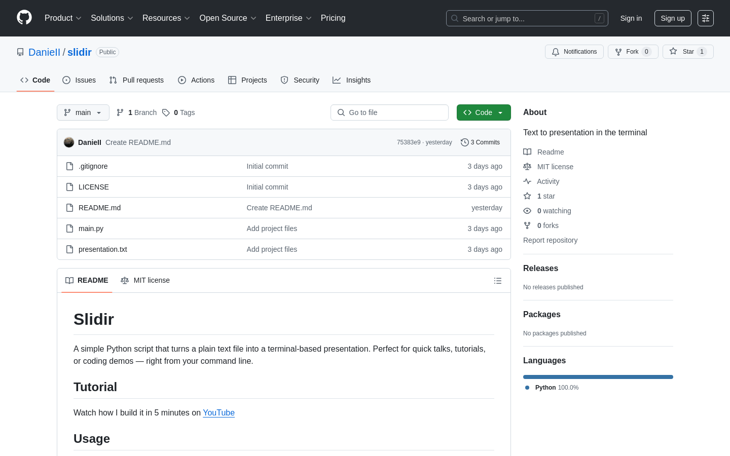
Task: Open Add project files commit for main.py
Action: click(272, 229)
